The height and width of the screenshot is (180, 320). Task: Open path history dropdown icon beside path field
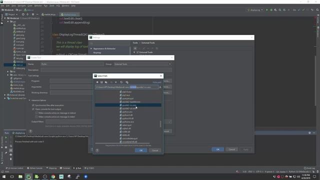[160, 87]
